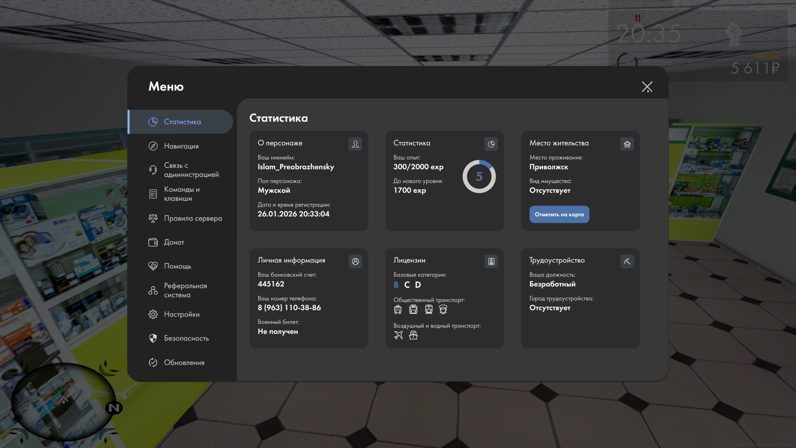Click the house icon in Место жительства card
Viewport: 796px width, 448px height.
coord(627,144)
